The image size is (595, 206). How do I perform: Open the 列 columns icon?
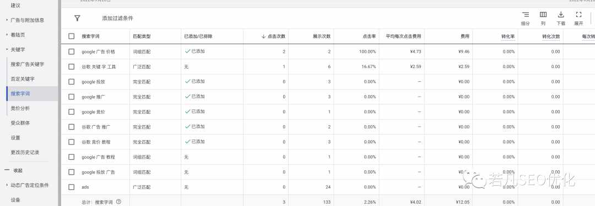tap(543, 15)
